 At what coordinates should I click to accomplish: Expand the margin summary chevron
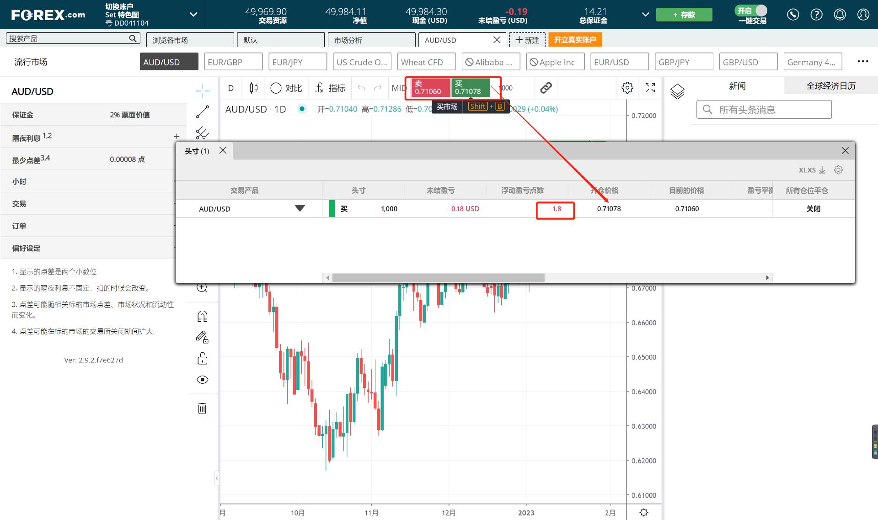645,14
